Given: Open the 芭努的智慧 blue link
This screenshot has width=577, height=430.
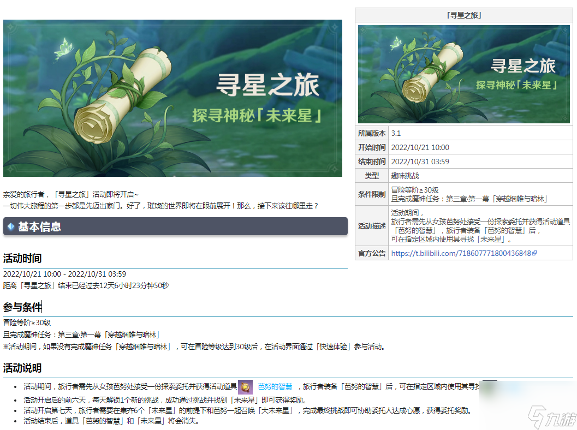Looking at the screenshot, I should (275, 387).
